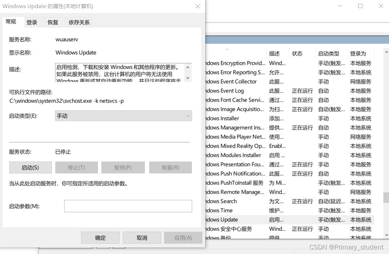
Task: Click the services list scroll down arrow
Action: (x=386, y=235)
